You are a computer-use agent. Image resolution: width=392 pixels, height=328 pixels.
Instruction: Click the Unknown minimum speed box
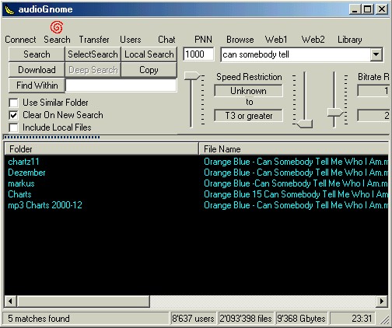(x=248, y=91)
